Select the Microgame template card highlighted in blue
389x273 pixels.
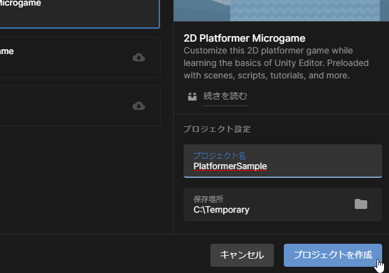pos(80,14)
